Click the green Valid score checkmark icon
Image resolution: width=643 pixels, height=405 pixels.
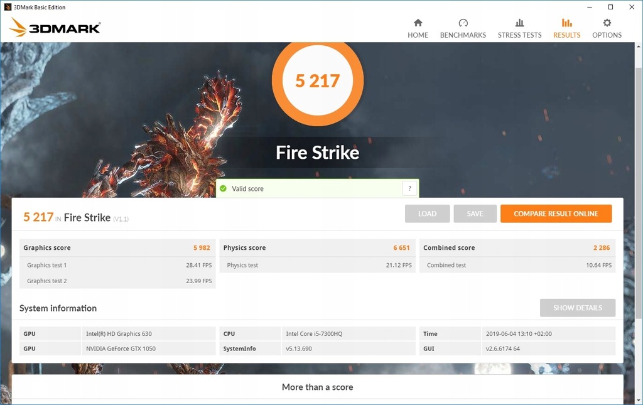pos(223,188)
